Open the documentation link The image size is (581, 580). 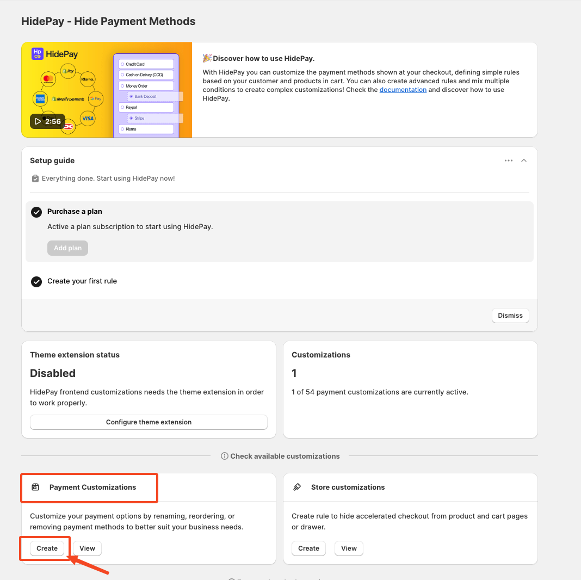coord(403,90)
